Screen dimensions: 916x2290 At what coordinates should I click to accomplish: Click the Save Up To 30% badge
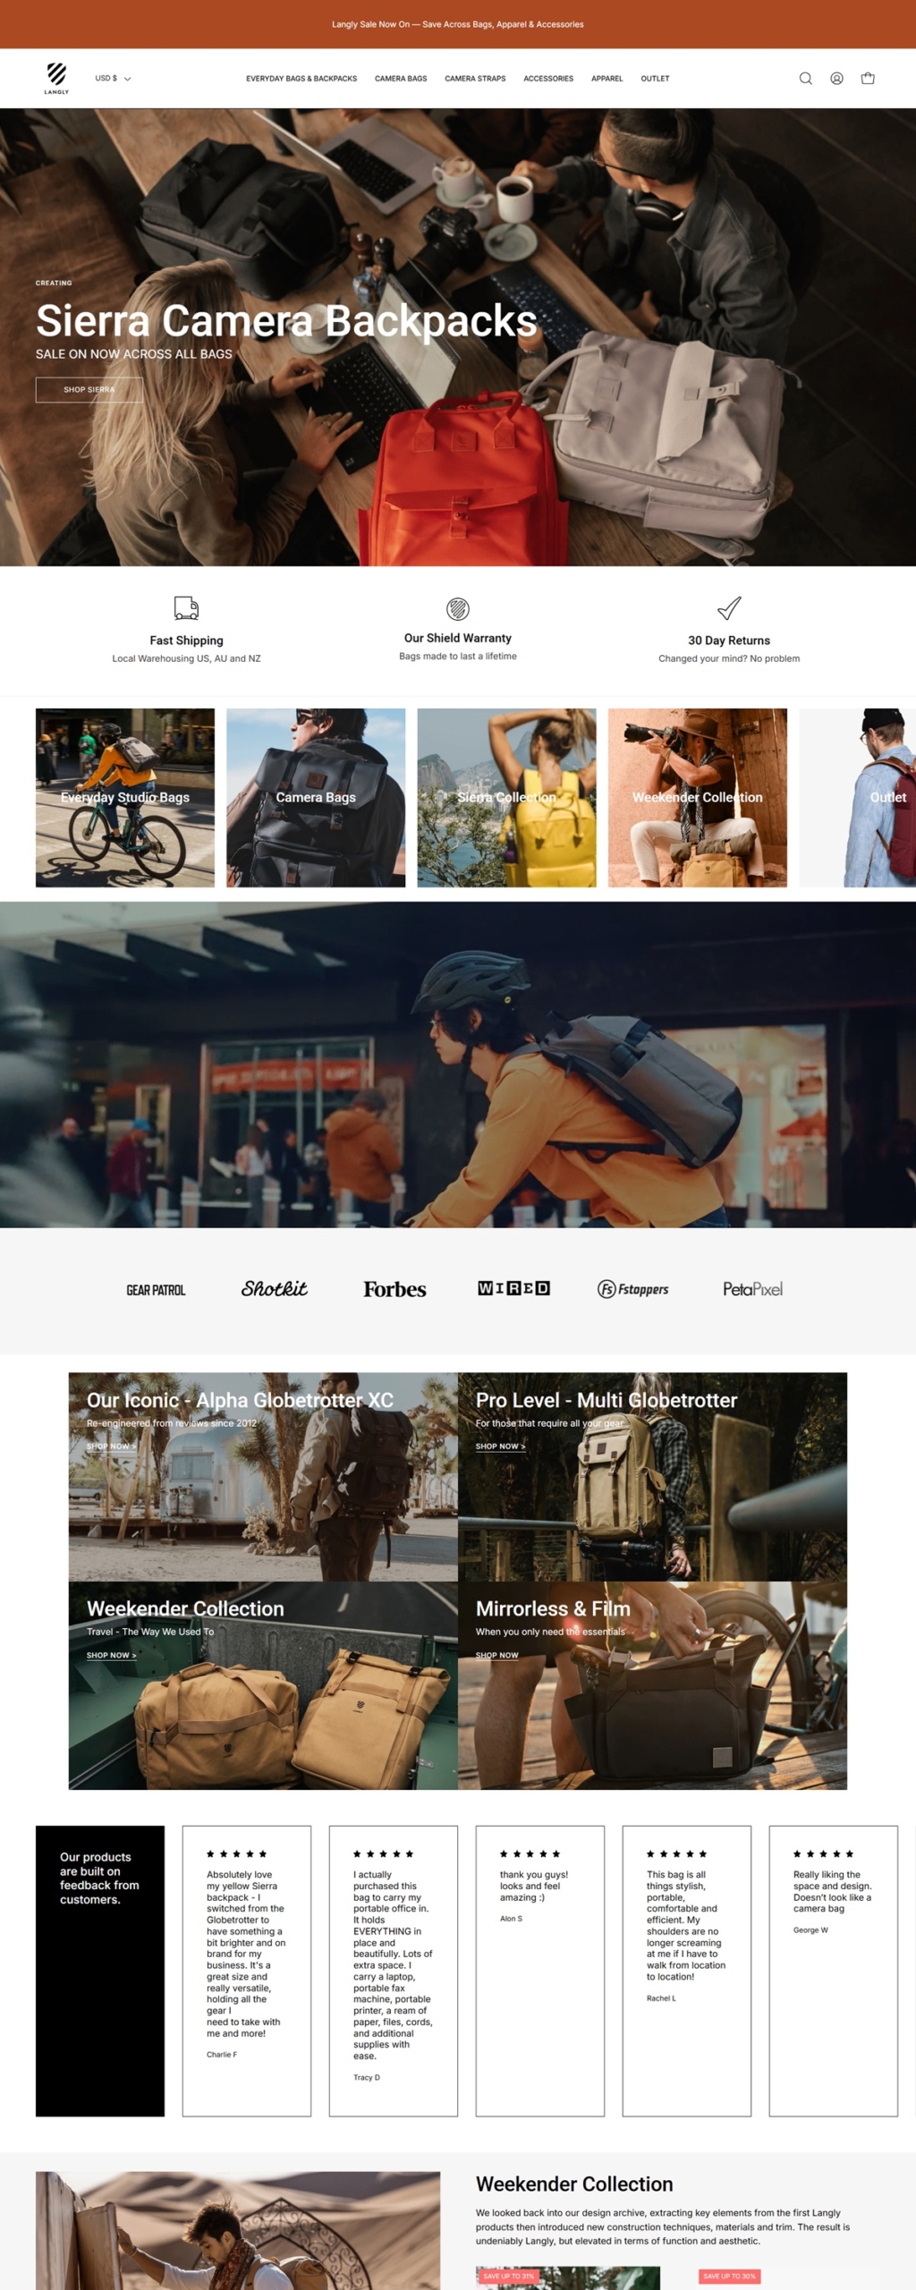point(729,2276)
